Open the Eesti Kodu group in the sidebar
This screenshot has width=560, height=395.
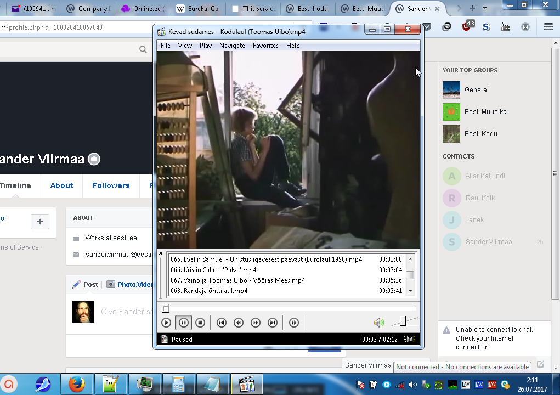point(470,133)
